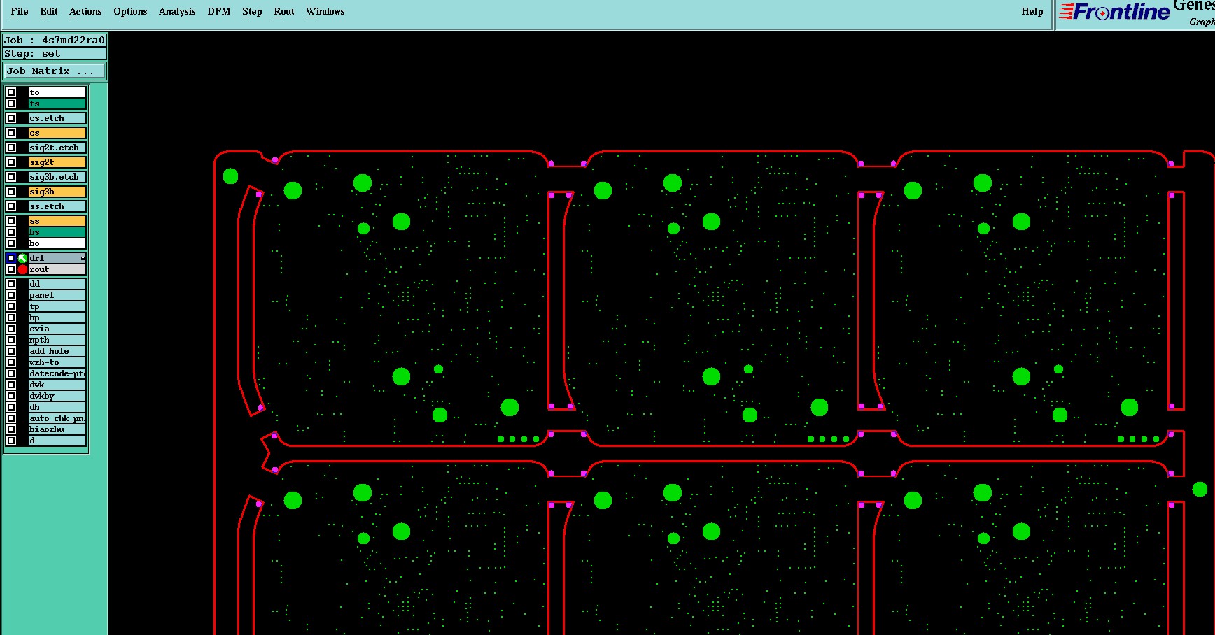Select the green bs layer name
The image size is (1215, 635).
(x=57, y=232)
